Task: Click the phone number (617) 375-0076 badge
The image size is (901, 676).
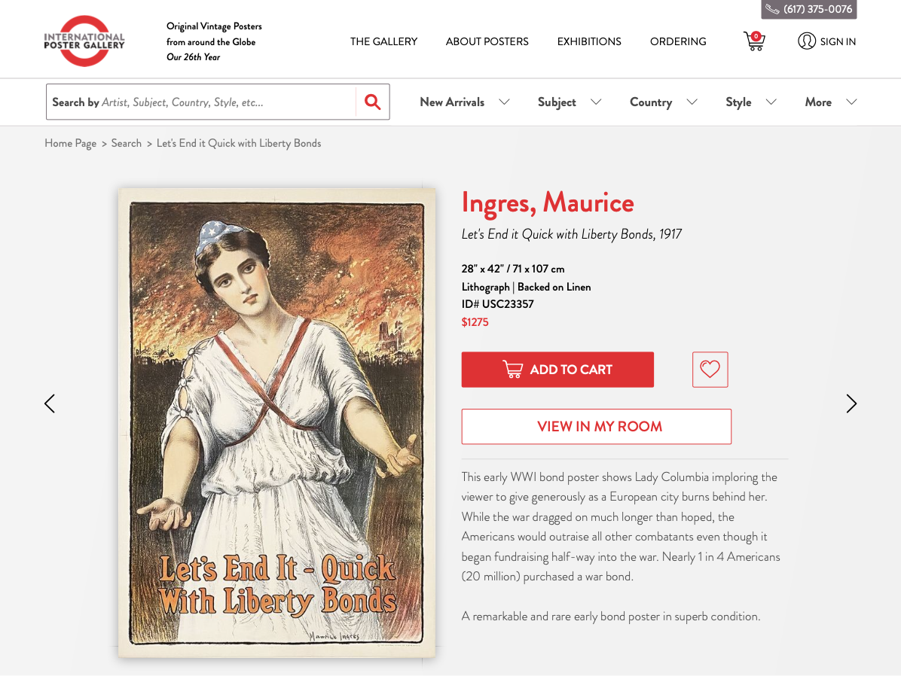Action: [809, 9]
